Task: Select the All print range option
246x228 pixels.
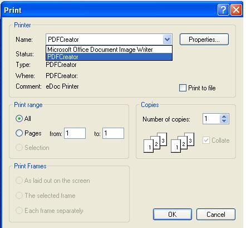Action: pyautogui.click(x=19, y=119)
